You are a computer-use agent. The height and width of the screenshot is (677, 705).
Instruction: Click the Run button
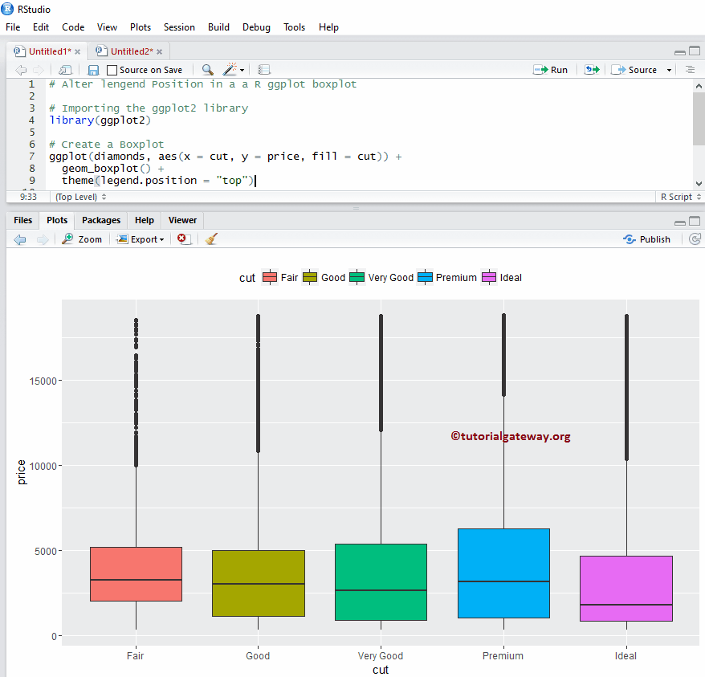click(x=551, y=70)
